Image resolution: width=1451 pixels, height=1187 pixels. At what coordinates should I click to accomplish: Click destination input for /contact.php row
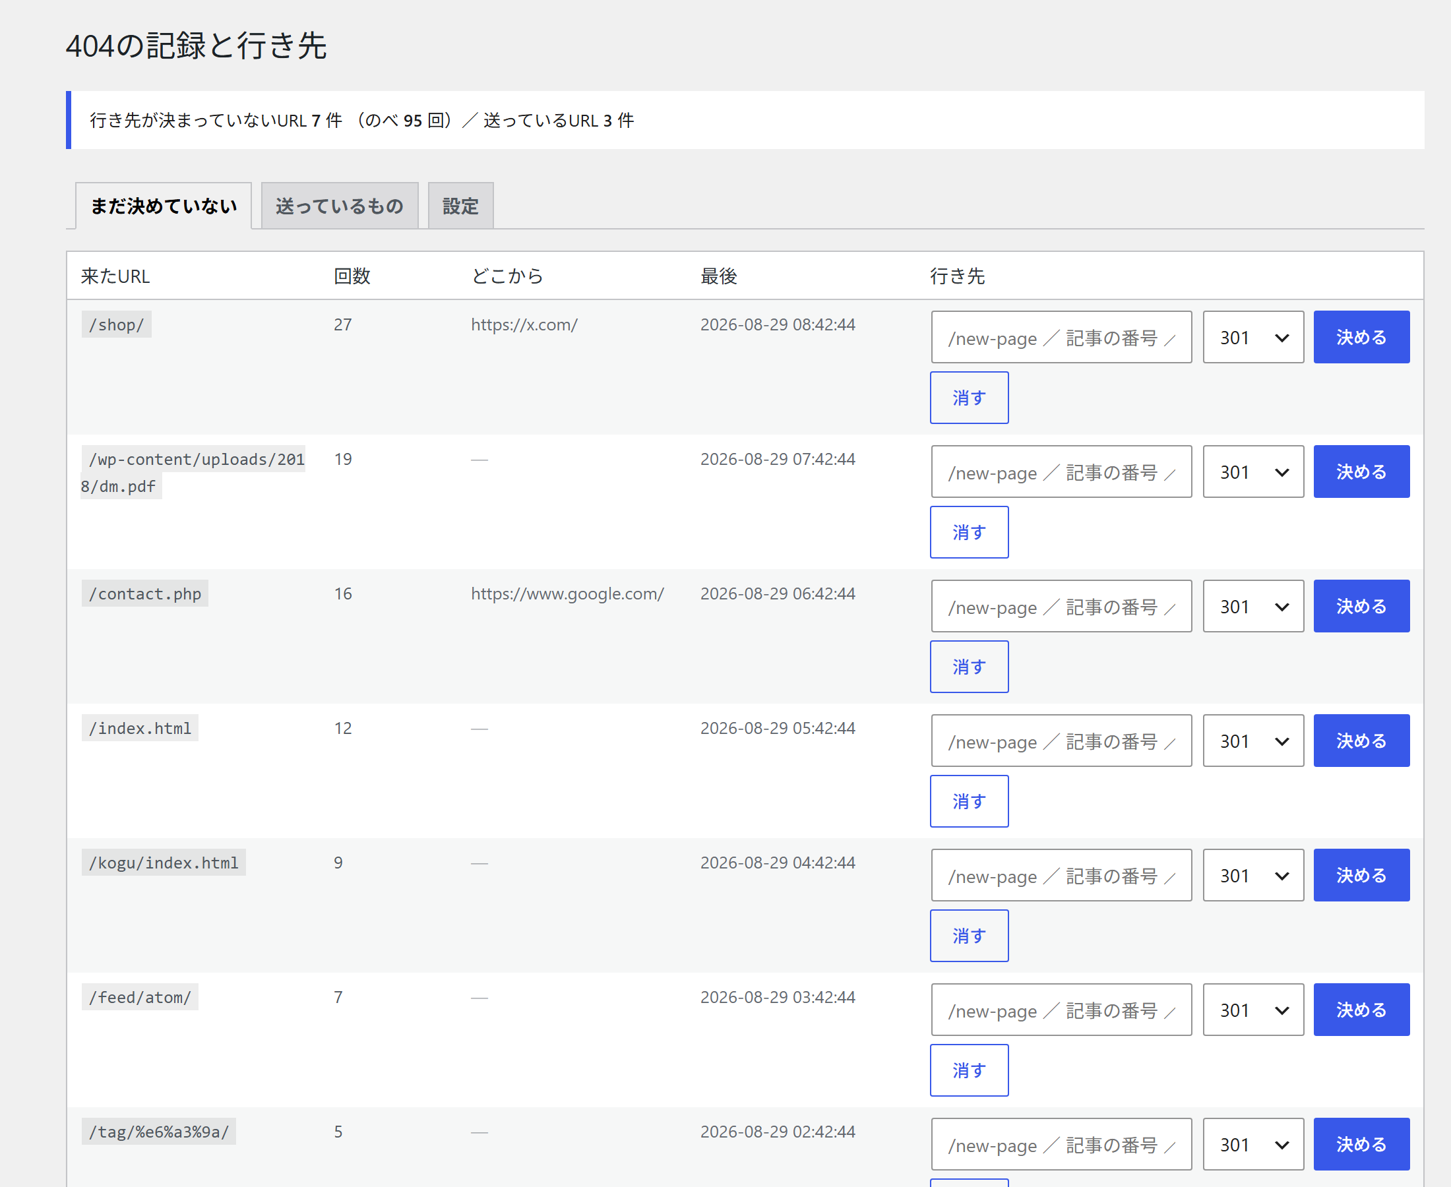pos(1061,607)
